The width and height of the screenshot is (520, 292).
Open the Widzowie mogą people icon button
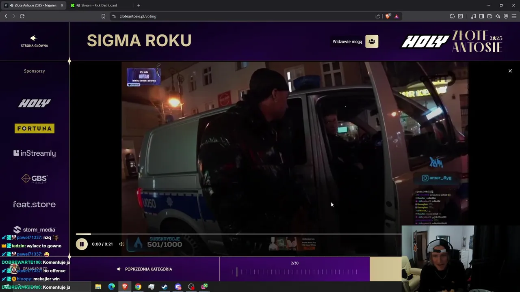(x=372, y=41)
